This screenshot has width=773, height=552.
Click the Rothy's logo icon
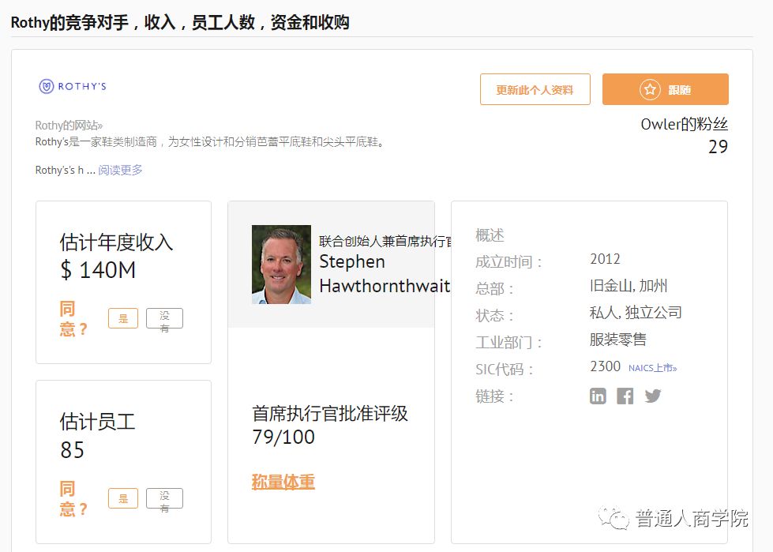(46, 87)
